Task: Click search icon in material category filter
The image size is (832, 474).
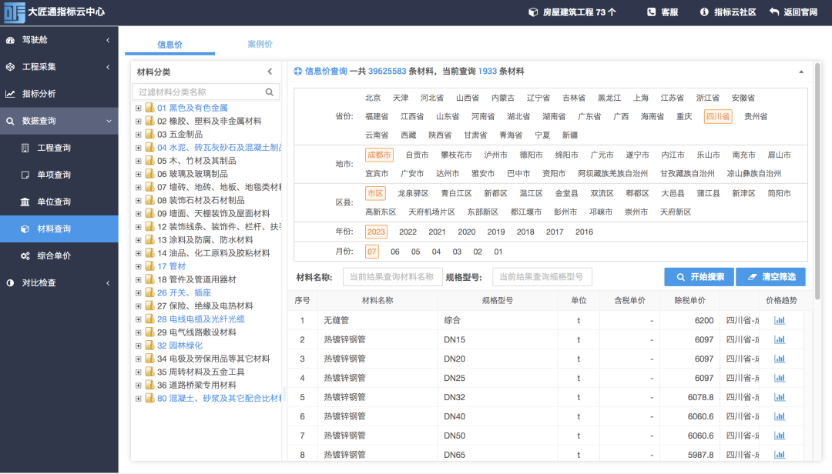Action: tap(270, 92)
